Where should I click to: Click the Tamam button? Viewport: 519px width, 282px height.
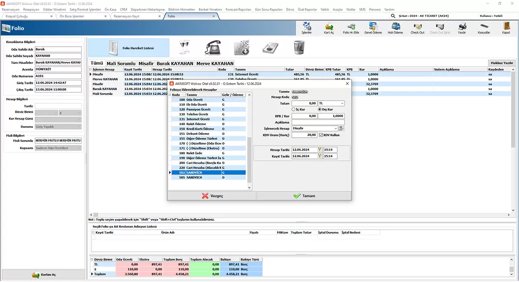[304, 196]
